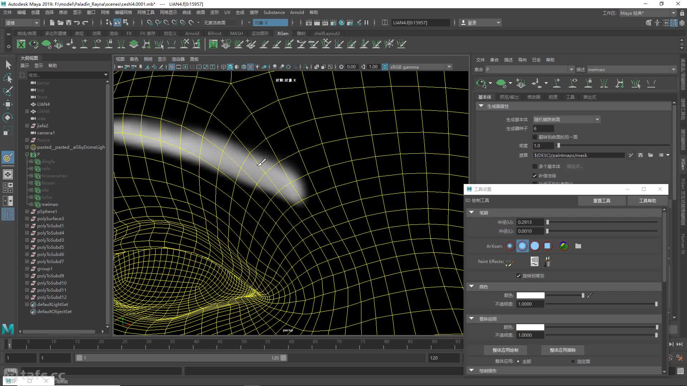Open 集合 P dropdown
The width and height of the screenshot is (687, 386).
pos(530,69)
